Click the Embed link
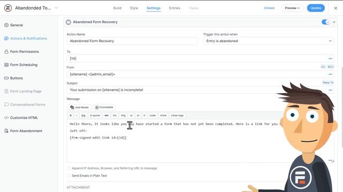 269,8
